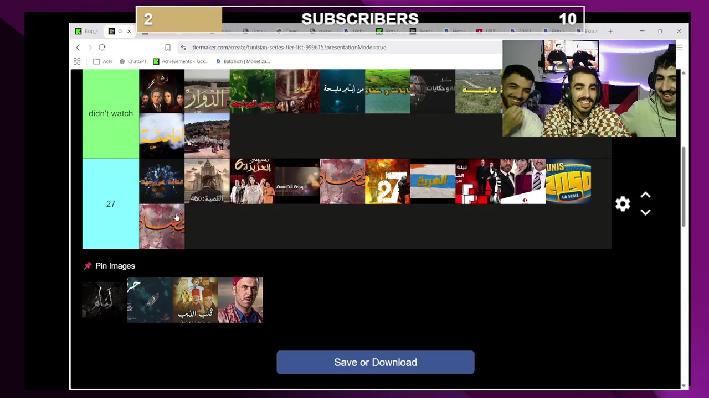The height and width of the screenshot is (398, 709).
Task: Select the الزوجة الخامسة thumbnail
Action: [x=297, y=181]
